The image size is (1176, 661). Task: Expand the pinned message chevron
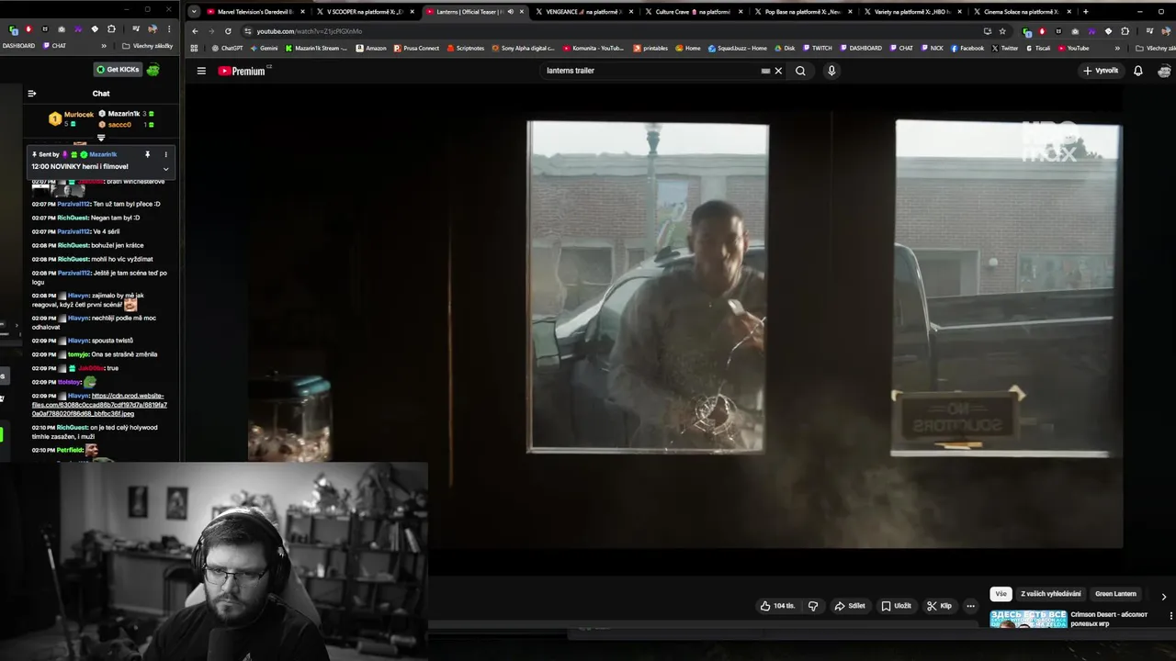point(165,168)
